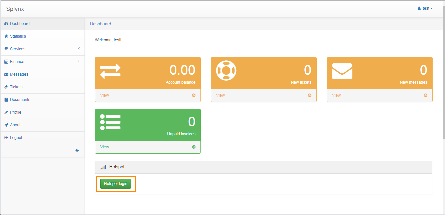Viewport: 445px width, 215px height.
Task: Click the arrow icon in Unpaid invoices footer
Action: (194, 147)
